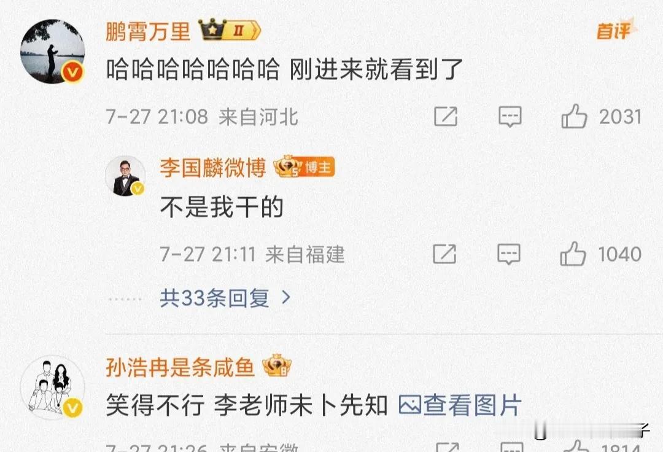Open reply box on 李国麟微博's comment
Screen dimensions: 663x452
(509, 254)
